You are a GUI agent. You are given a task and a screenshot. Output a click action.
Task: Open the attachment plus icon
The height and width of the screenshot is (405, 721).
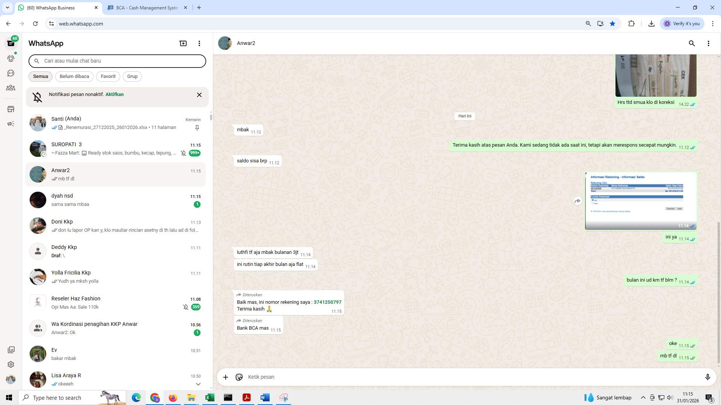(225, 377)
